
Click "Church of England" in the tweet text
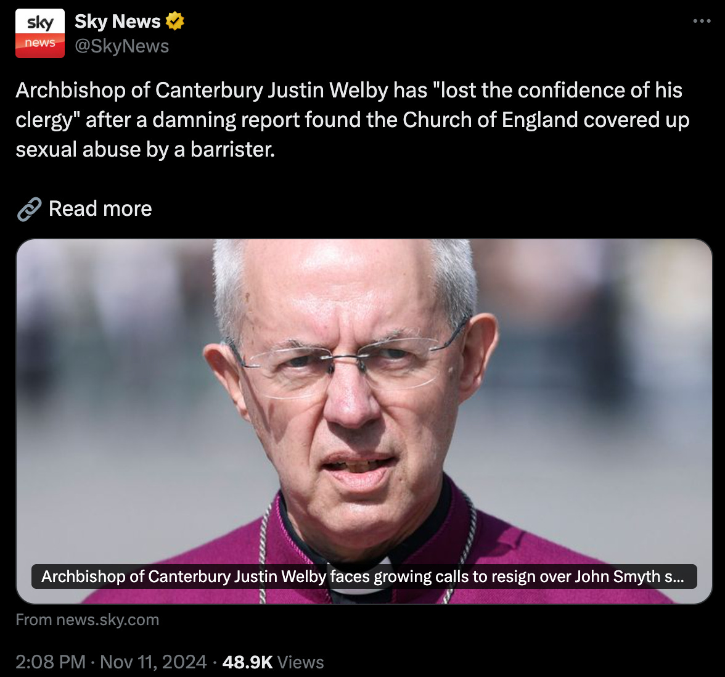coord(490,120)
